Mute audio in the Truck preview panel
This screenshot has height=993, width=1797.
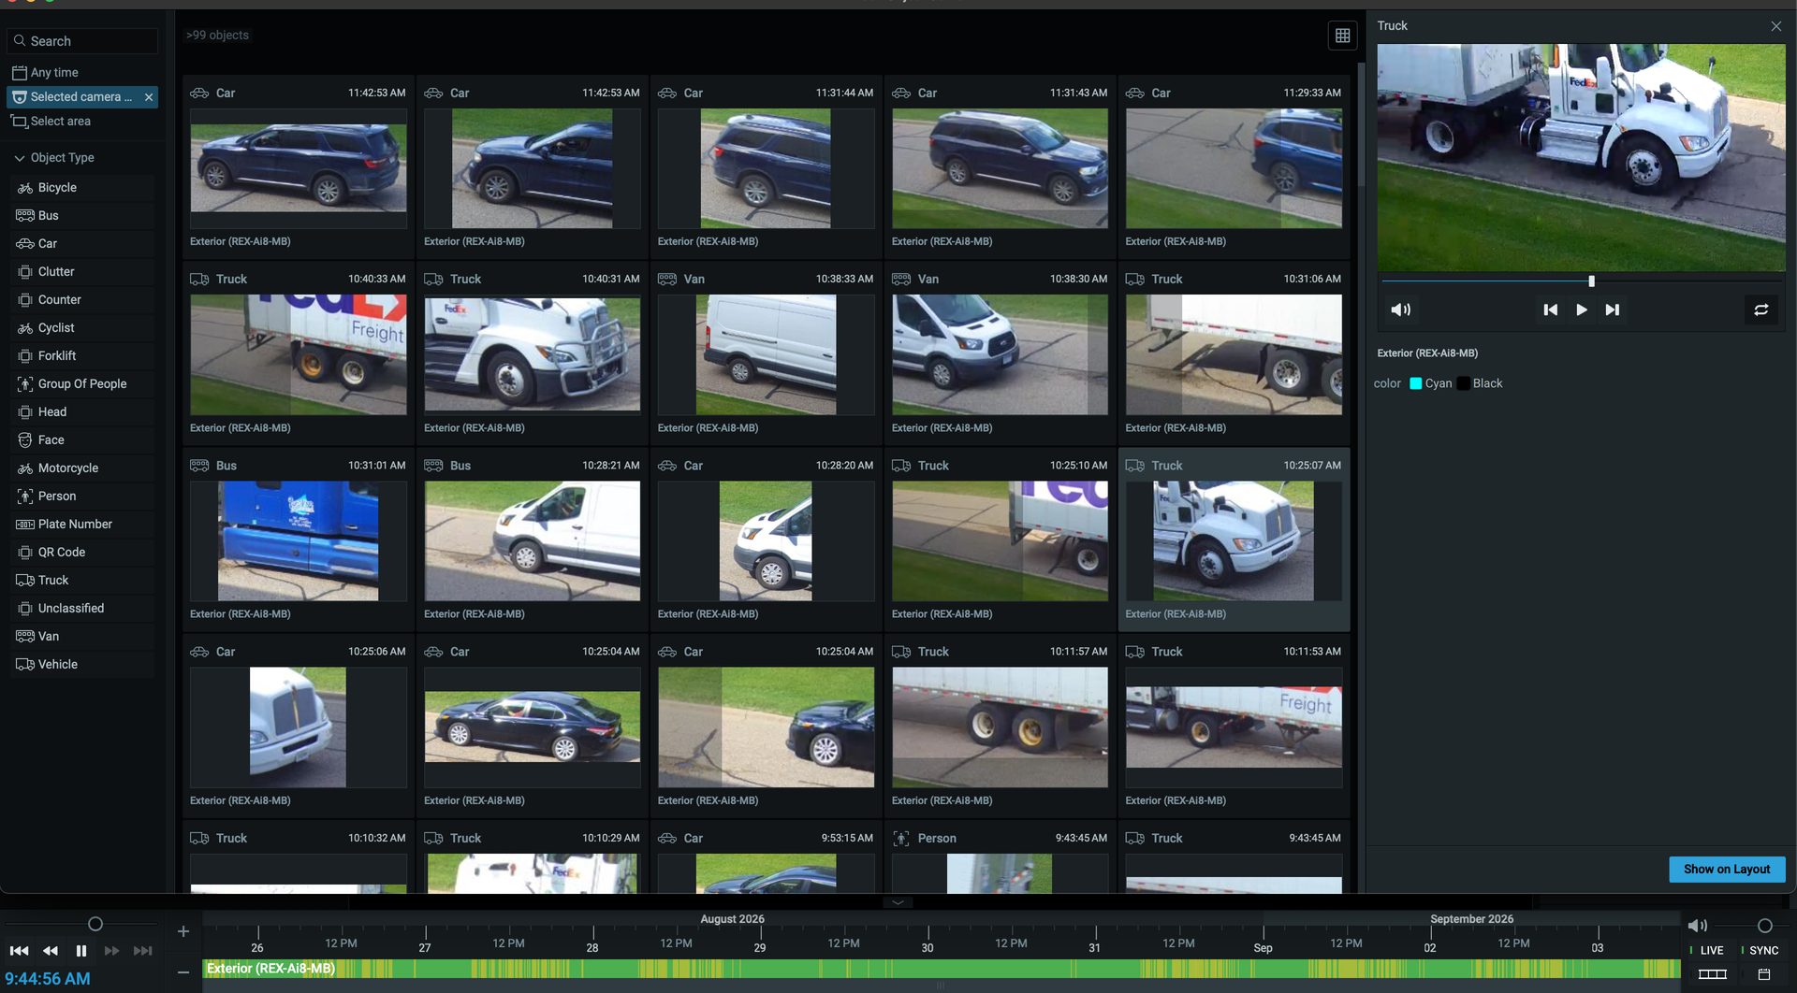1400,309
